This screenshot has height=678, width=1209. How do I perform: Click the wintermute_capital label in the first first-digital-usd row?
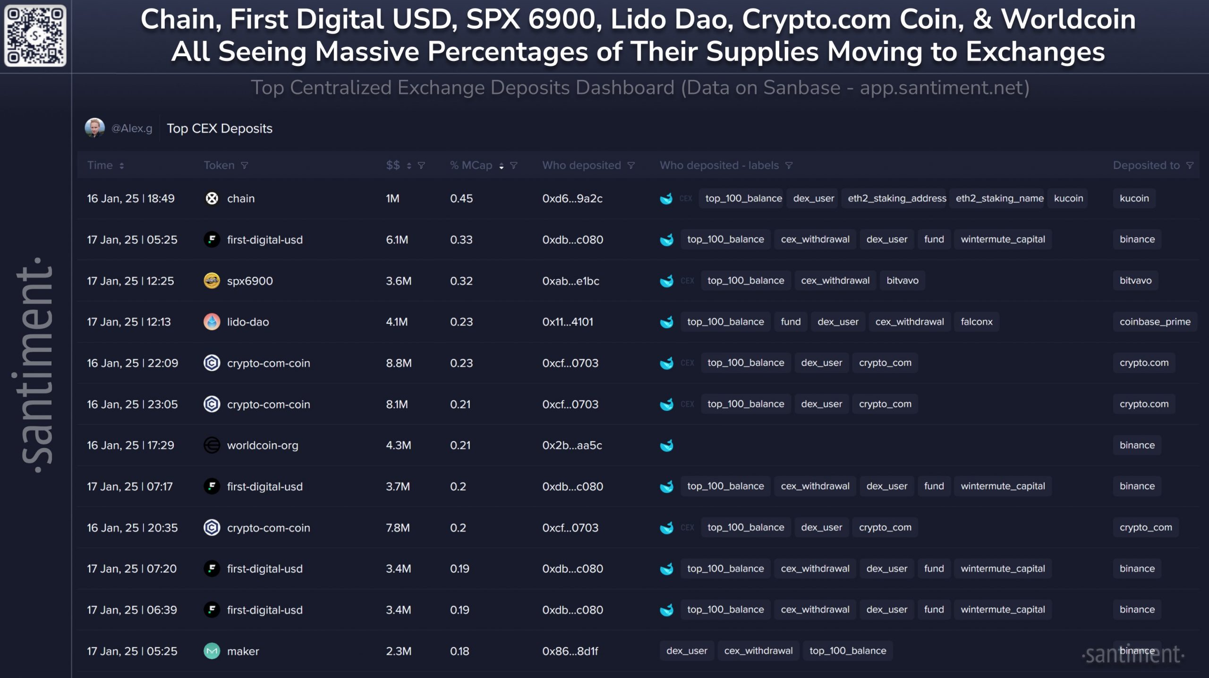pyautogui.click(x=1002, y=239)
